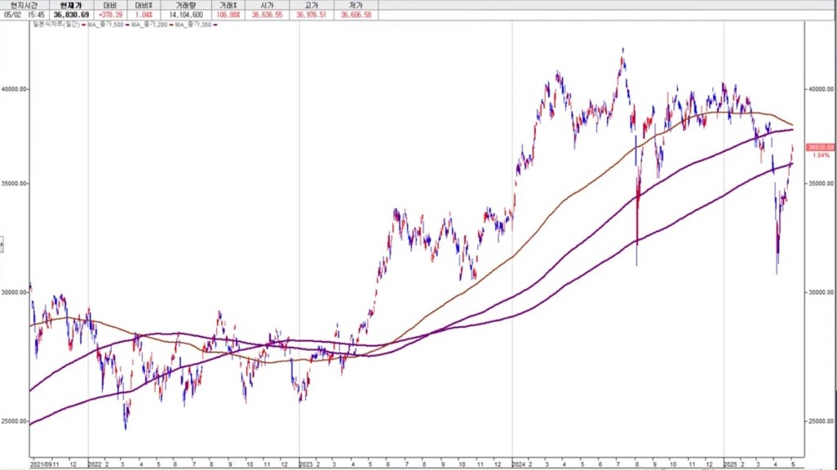Click the 거래량 column header
This screenshot has width=837, height=470.
pyautogui.click(x=186, y=5)
